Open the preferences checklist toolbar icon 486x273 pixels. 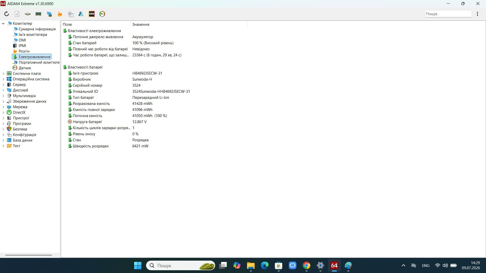coord(71,14)
